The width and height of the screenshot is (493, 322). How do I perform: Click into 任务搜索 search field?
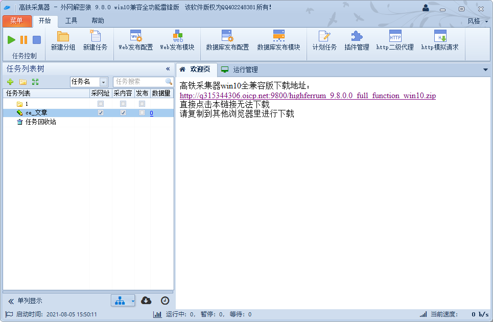click(x=139, y=82)
